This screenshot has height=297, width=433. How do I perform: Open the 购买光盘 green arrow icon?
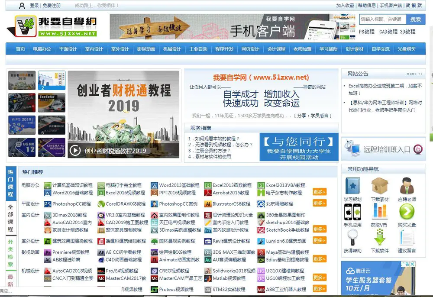point(407,212)
